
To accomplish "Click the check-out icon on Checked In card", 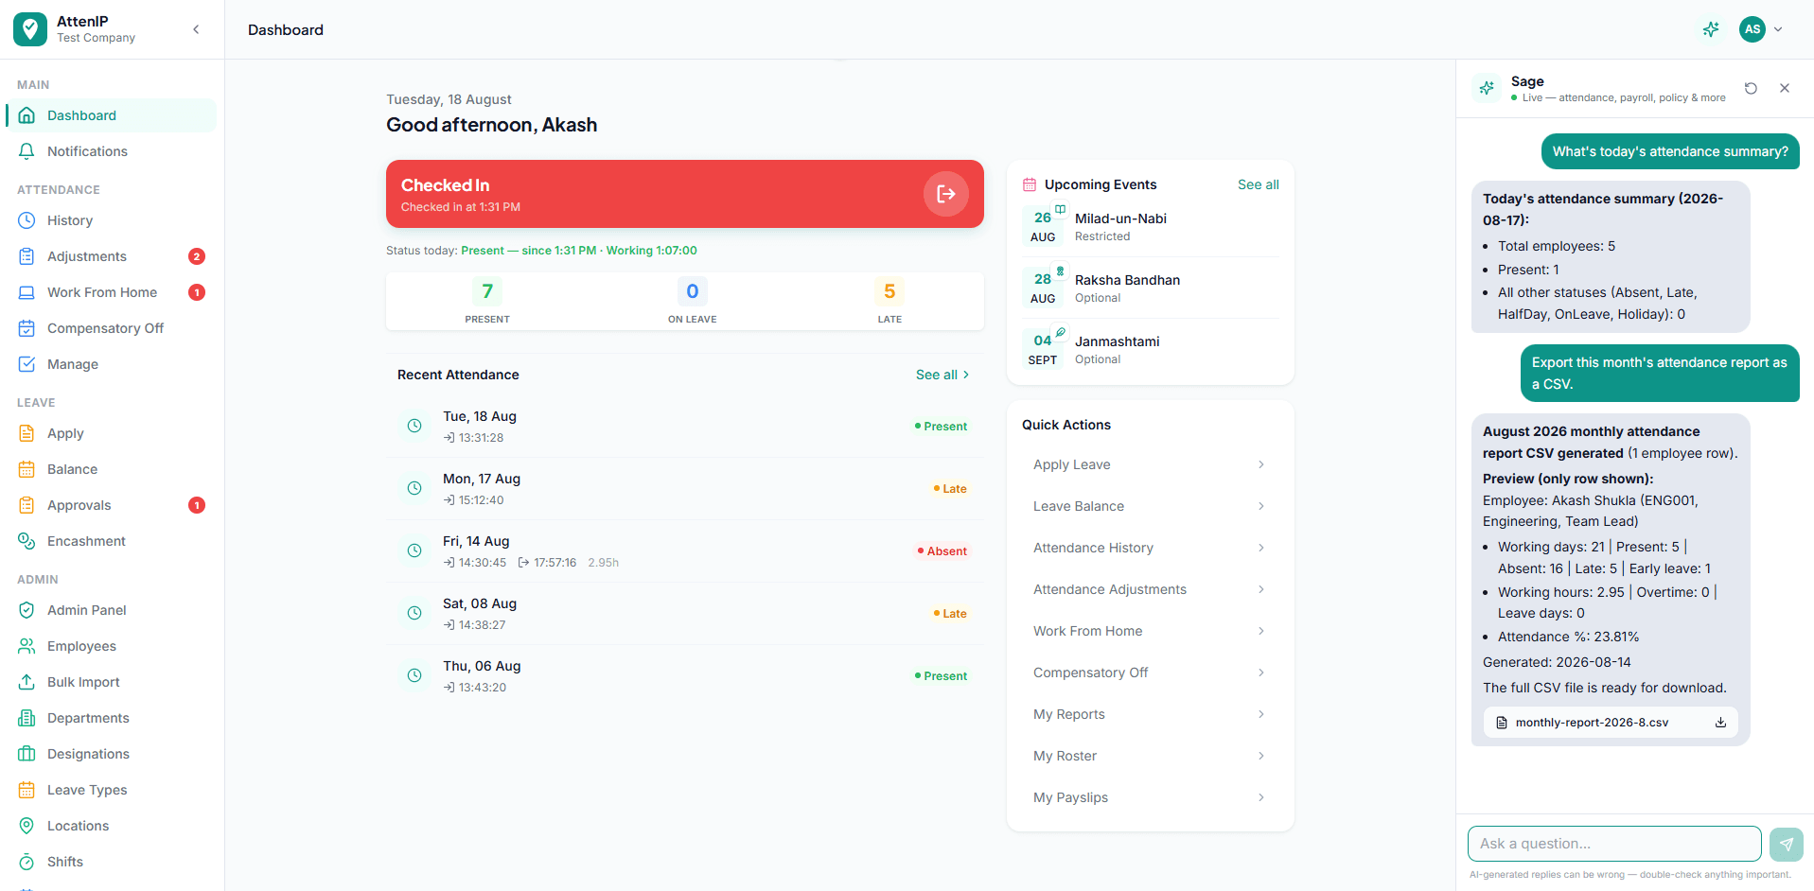I will (x=945, y=194).
